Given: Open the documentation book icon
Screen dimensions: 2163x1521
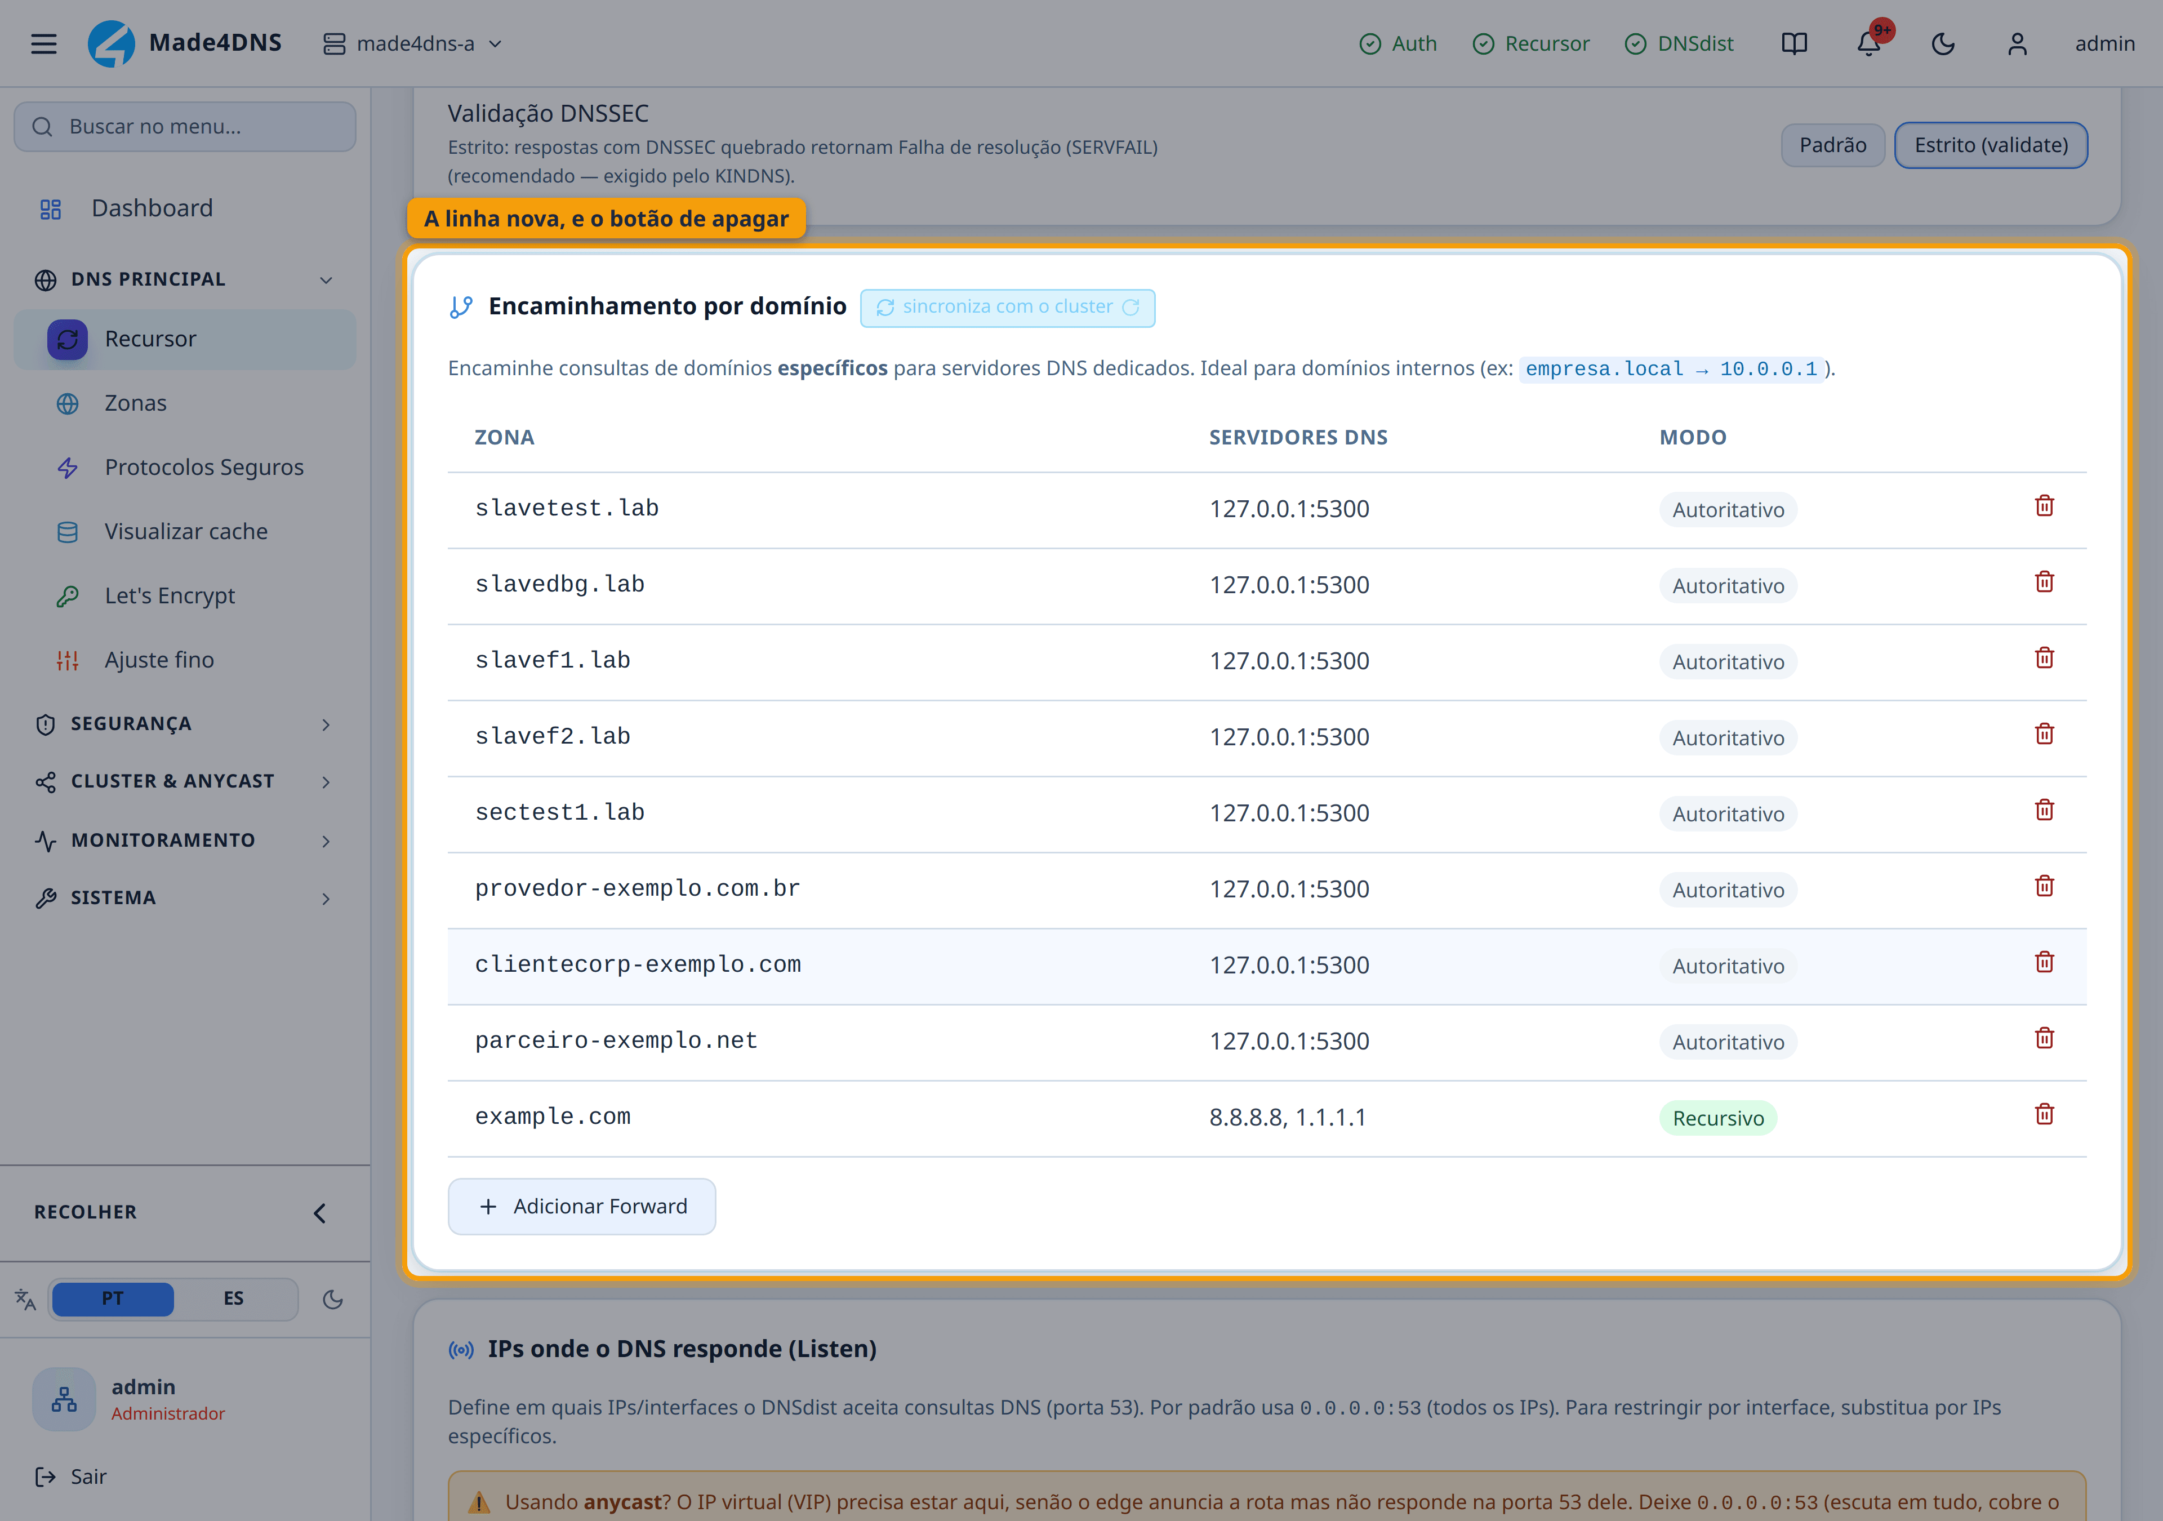Looking at the screenshot, I should (x=1793, y=43).
